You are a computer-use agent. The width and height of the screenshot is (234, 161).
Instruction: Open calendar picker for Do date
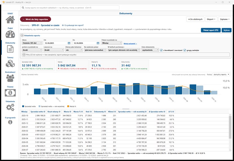[x=98, y=43]
